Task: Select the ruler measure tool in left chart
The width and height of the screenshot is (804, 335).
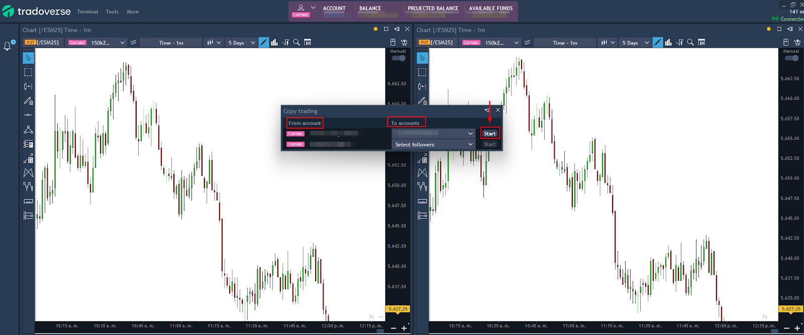Action: pos(28,201)
